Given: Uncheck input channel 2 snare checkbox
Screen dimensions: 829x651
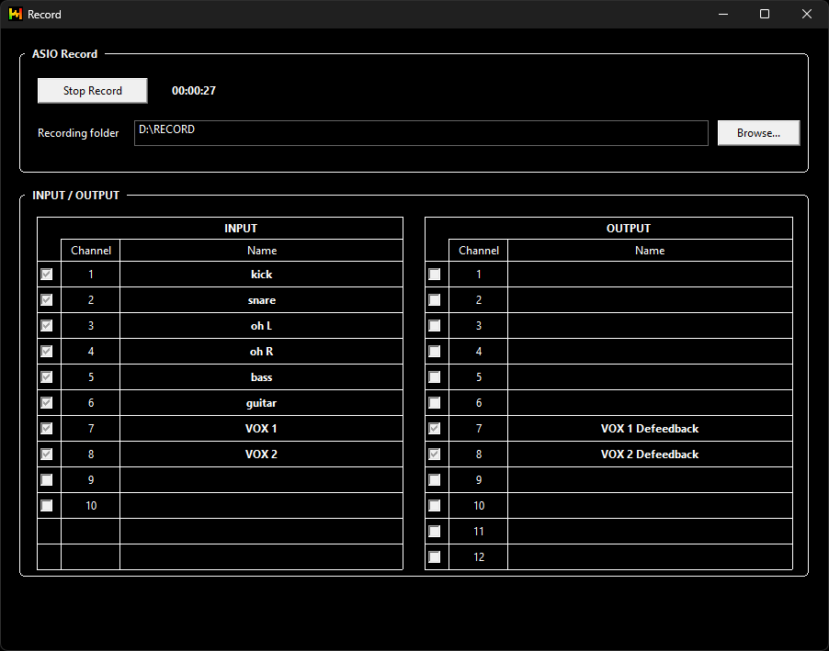Looking at the screenshot, I should pos(47,300).
